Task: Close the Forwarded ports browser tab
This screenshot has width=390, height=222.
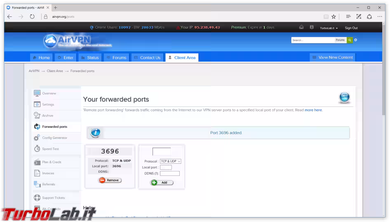Action: pyautogui.click(x=48, y=8)
